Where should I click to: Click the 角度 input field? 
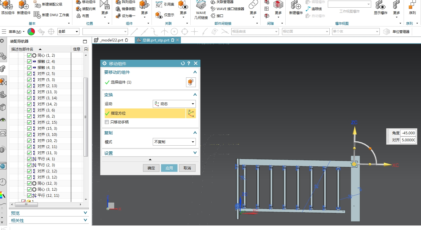408,133
